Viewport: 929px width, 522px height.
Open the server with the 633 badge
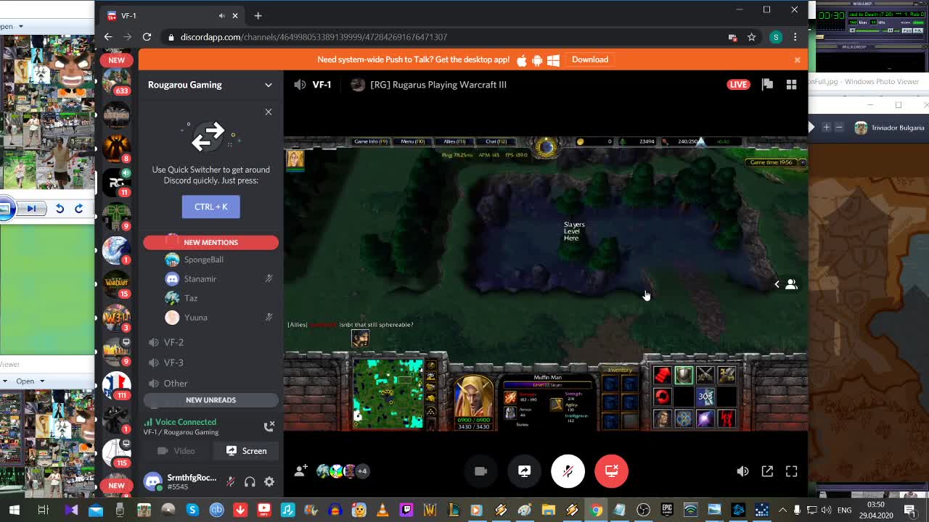tap(116, 81)
